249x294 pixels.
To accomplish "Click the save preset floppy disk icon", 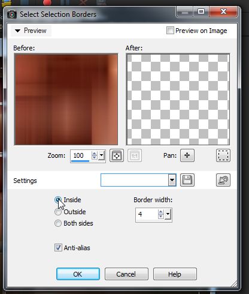I will [x=187, y=180].
